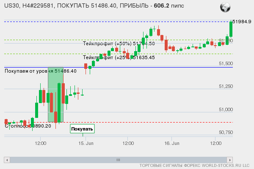Click the 51,000 price axis label

(226, 109)
